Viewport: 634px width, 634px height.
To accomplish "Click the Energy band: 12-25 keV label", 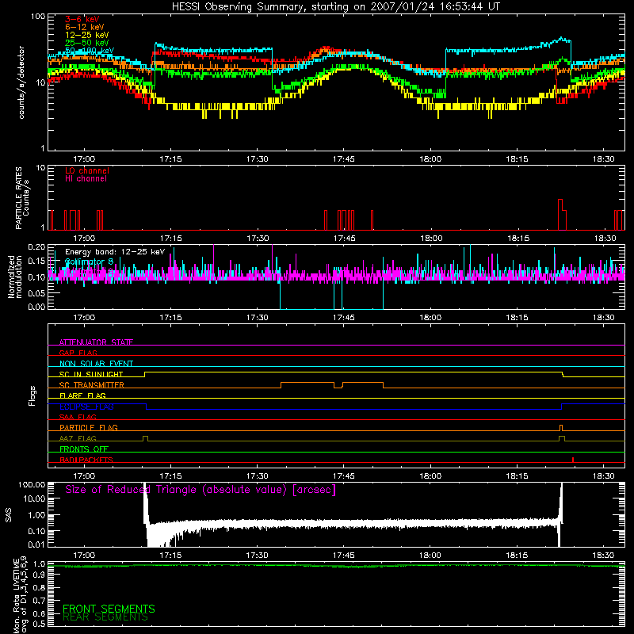I will click(x=115, y=252).
